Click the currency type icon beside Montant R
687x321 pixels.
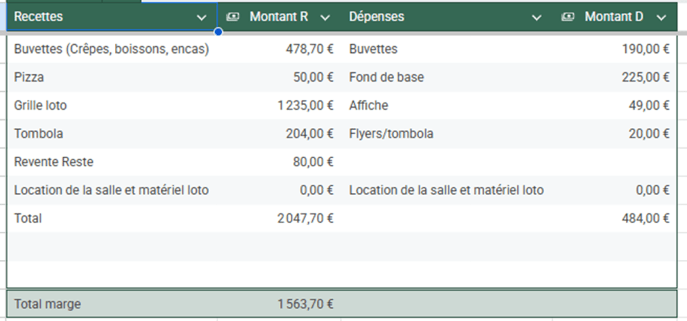[233, 17]
